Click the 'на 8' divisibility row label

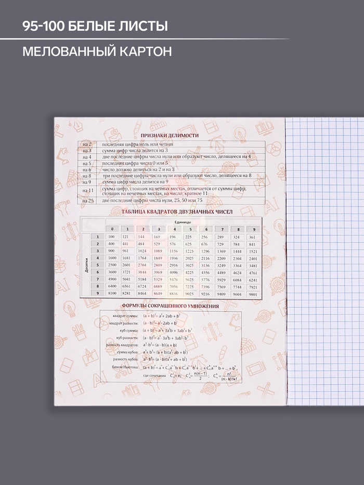tap(87, 176)
